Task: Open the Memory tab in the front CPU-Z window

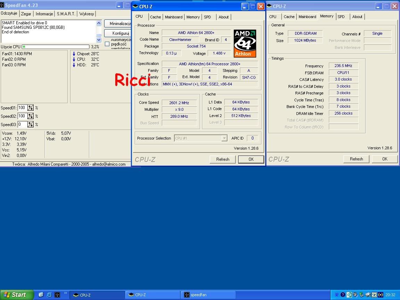Action: pyautogui.click(x=193, y=17)
